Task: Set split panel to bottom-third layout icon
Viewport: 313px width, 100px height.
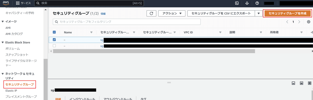Action: pos(293,83)
